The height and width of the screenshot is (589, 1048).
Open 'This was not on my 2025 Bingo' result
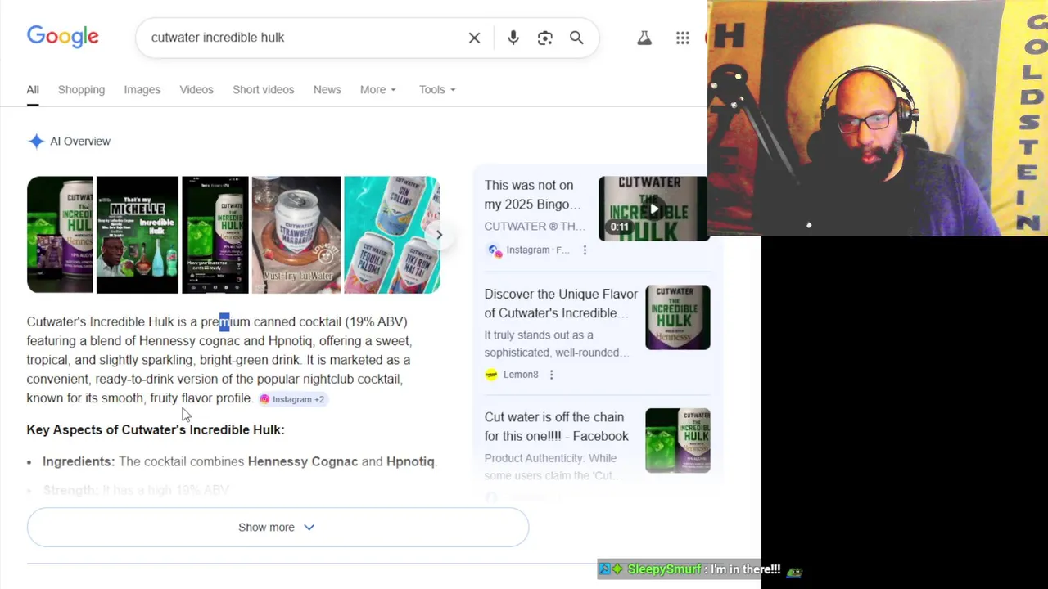532,195
